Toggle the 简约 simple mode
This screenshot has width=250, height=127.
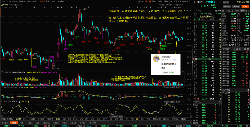tap(179, 1)
